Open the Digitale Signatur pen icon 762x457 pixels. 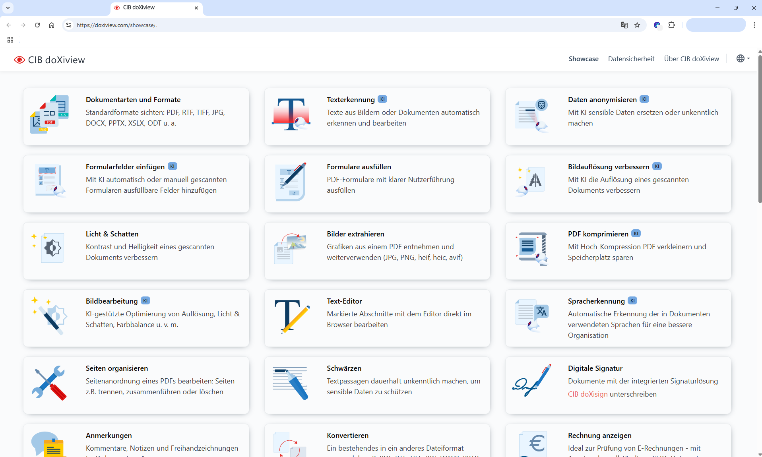532,381
